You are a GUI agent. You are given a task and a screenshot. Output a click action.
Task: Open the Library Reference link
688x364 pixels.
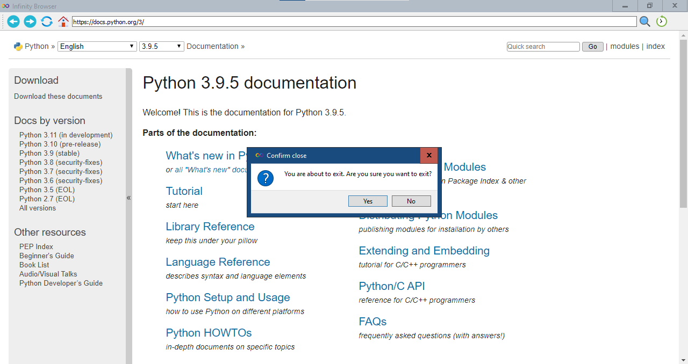coord(210,227)
